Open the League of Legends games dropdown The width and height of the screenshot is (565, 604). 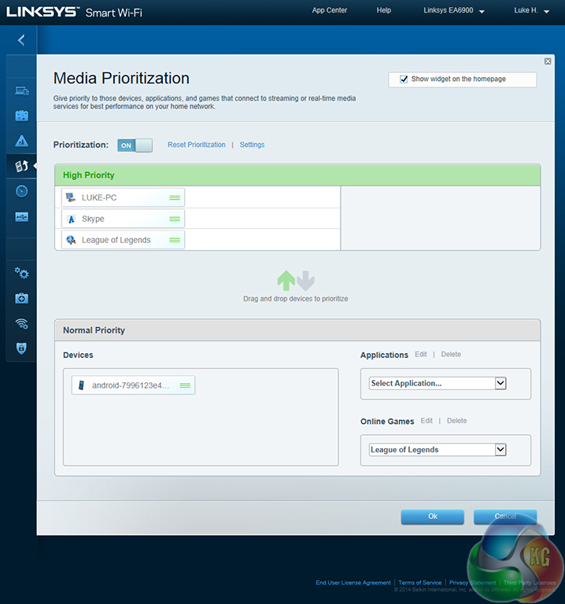tap(438, 450)
